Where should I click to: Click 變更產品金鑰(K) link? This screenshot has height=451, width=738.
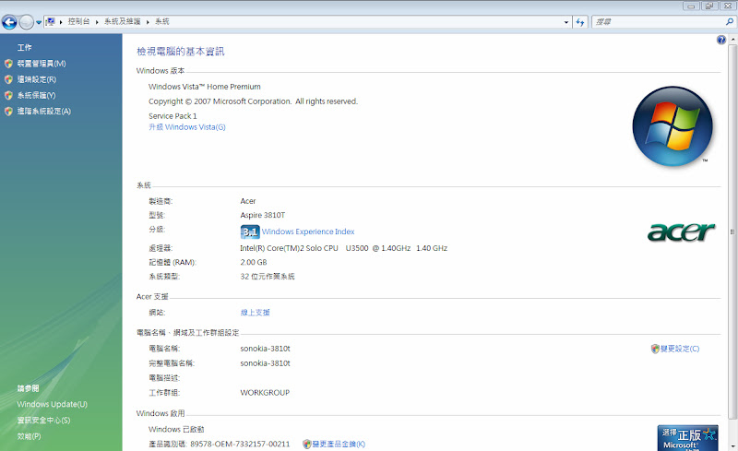pos(339,444)
